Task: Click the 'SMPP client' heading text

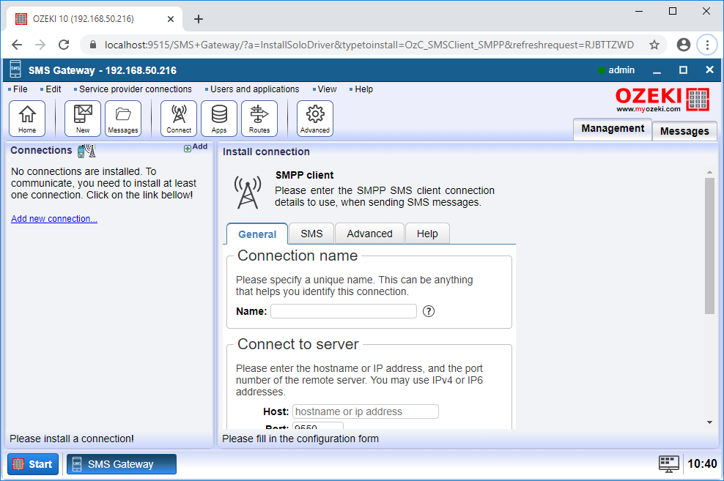Action: coord(304,175)
